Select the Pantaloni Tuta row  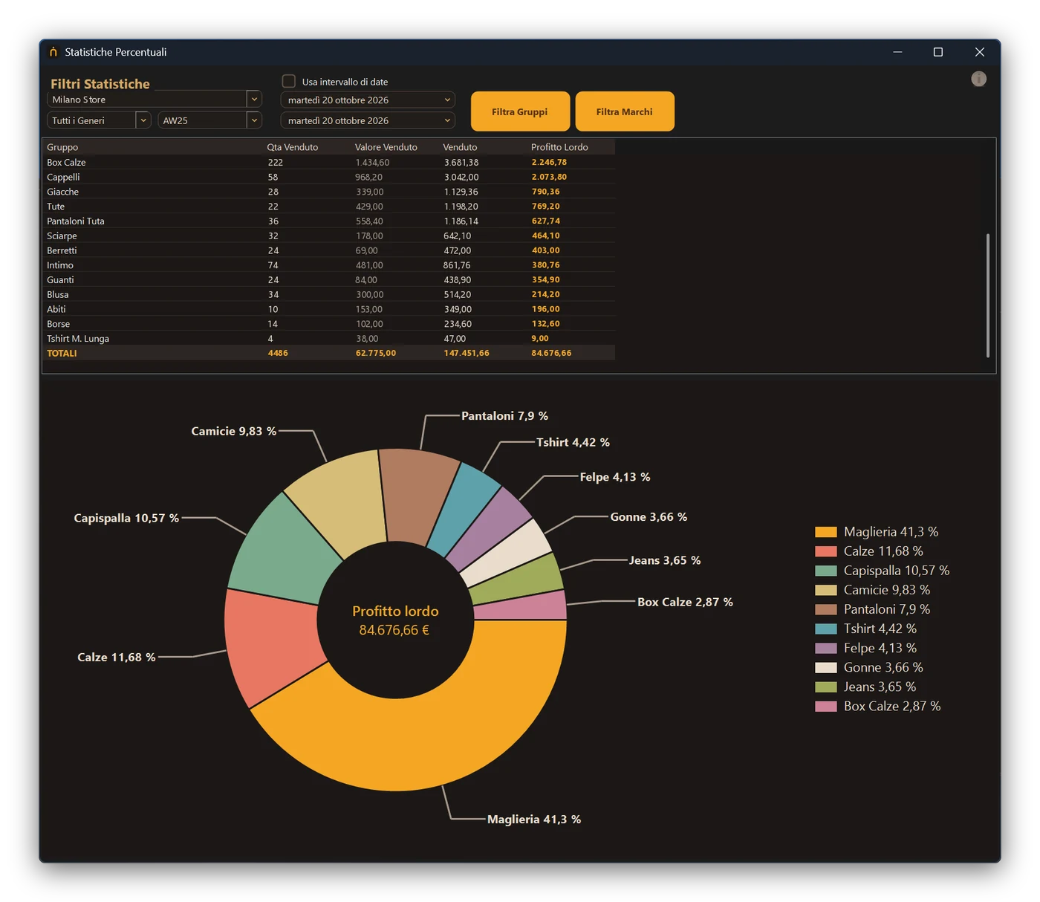coord(329,221)
